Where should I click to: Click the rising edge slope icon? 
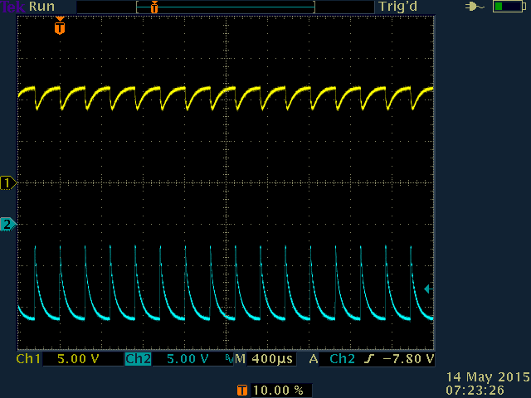pyautogui.click(x=368, y=359)
